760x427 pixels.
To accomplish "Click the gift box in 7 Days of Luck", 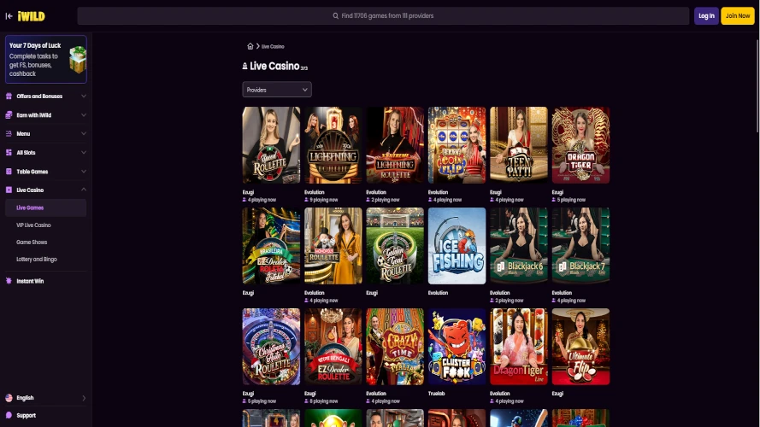I will pyautogui.click(x=77, y=60).
